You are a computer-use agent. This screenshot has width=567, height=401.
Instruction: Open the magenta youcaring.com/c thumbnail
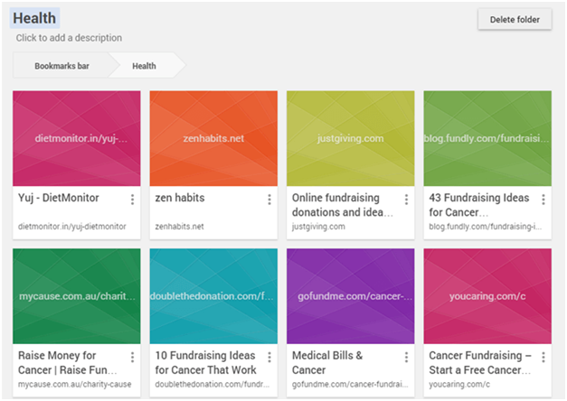[487, 296]
